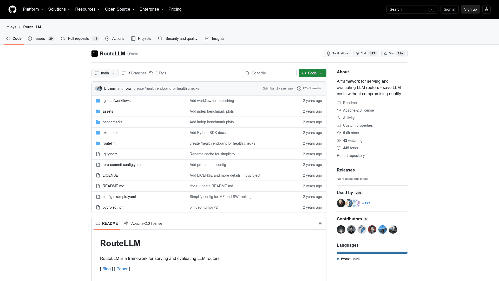The width and height of the screenshot is (499, 281).
Task: Expand the Platform menu
Action: (33, 9)
